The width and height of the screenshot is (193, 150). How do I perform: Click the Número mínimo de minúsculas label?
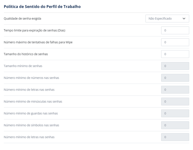coord(33,101)
